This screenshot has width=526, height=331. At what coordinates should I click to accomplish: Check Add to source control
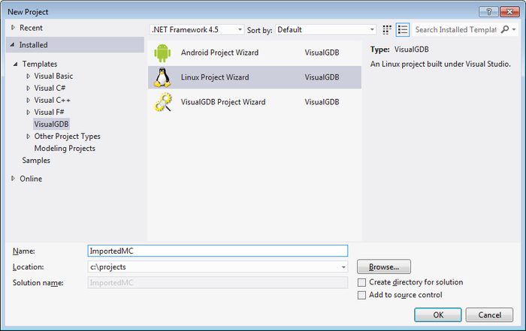(361, 295)
